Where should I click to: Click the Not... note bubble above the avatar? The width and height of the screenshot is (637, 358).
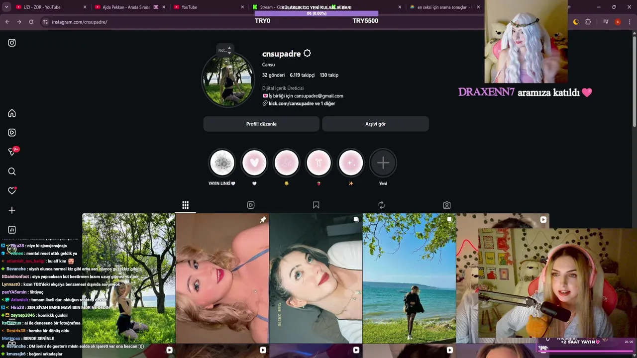224,50
